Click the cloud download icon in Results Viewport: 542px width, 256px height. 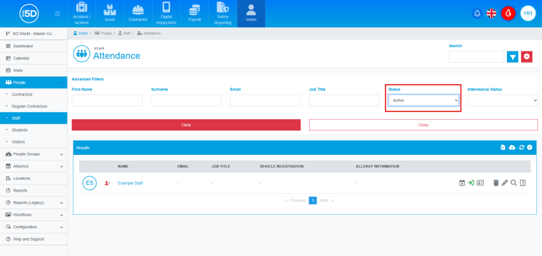click(512, 148)
